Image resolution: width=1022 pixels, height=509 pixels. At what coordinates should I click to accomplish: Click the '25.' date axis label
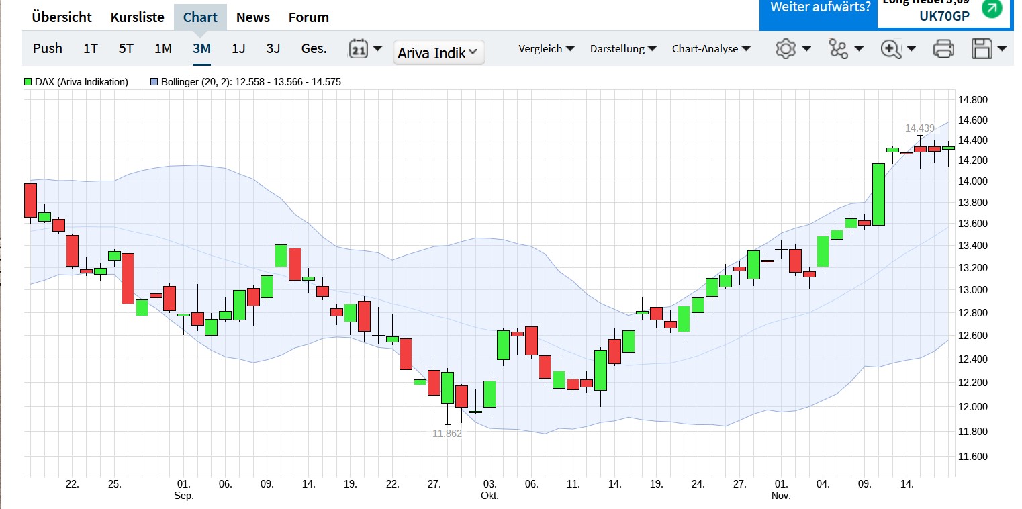click(x=114, y=483)
